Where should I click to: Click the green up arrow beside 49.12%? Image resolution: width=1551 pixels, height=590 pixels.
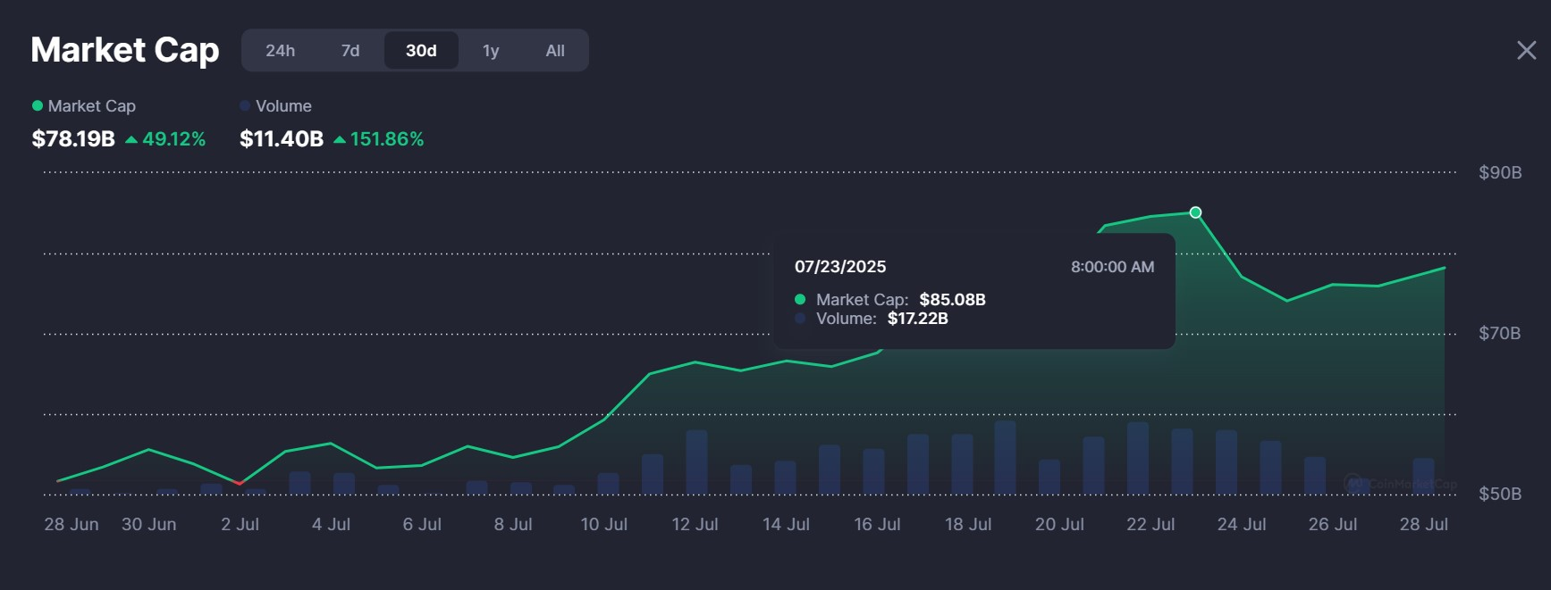click(x=131, y=139)
